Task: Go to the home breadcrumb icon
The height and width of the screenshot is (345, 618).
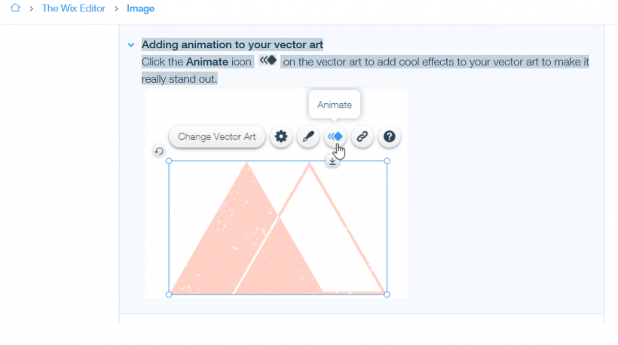Action: tap(15, 8)
